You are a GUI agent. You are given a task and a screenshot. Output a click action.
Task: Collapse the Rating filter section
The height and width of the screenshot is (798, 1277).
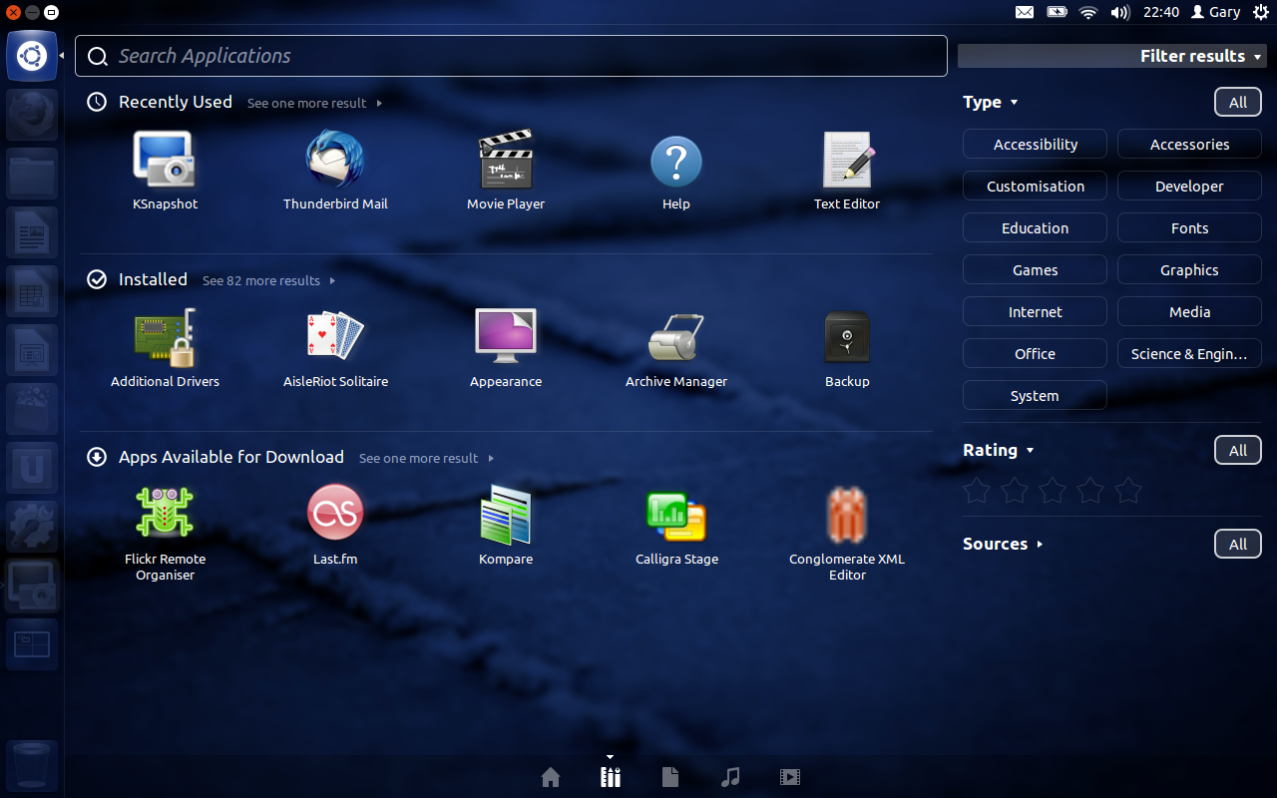tap(998, 450)
